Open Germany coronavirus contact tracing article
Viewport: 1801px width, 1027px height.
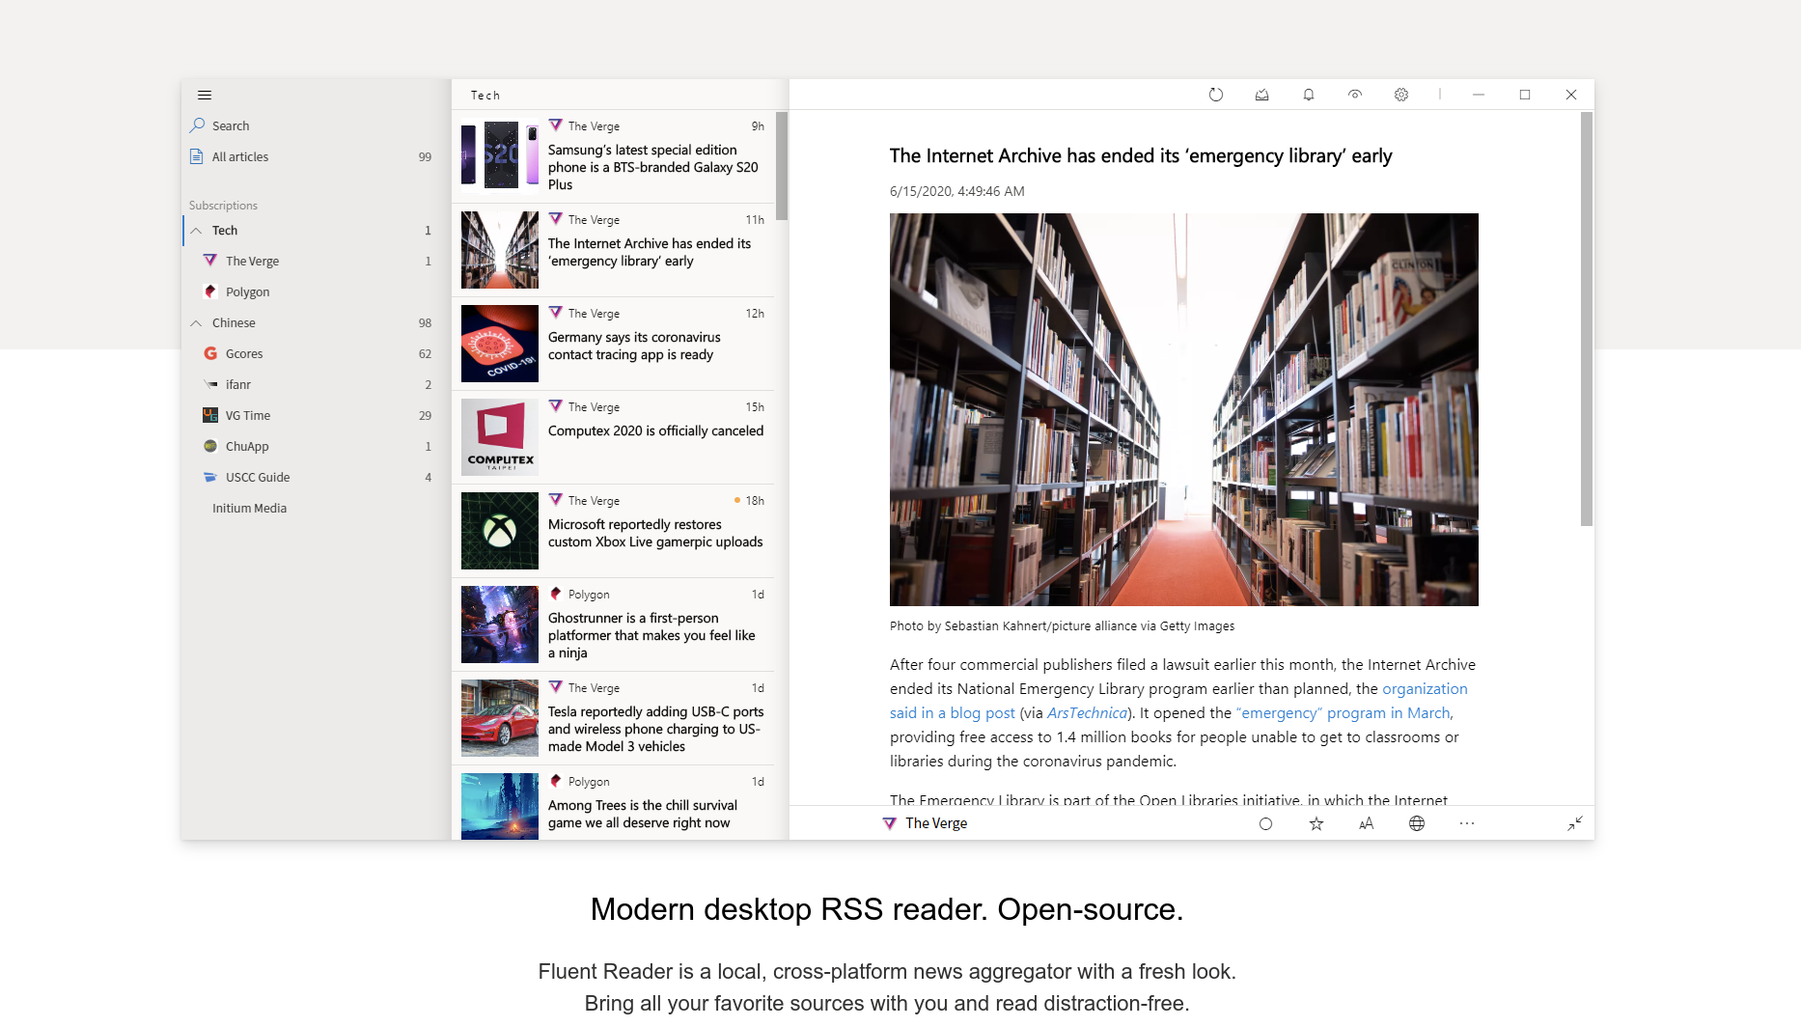[614, 344]
